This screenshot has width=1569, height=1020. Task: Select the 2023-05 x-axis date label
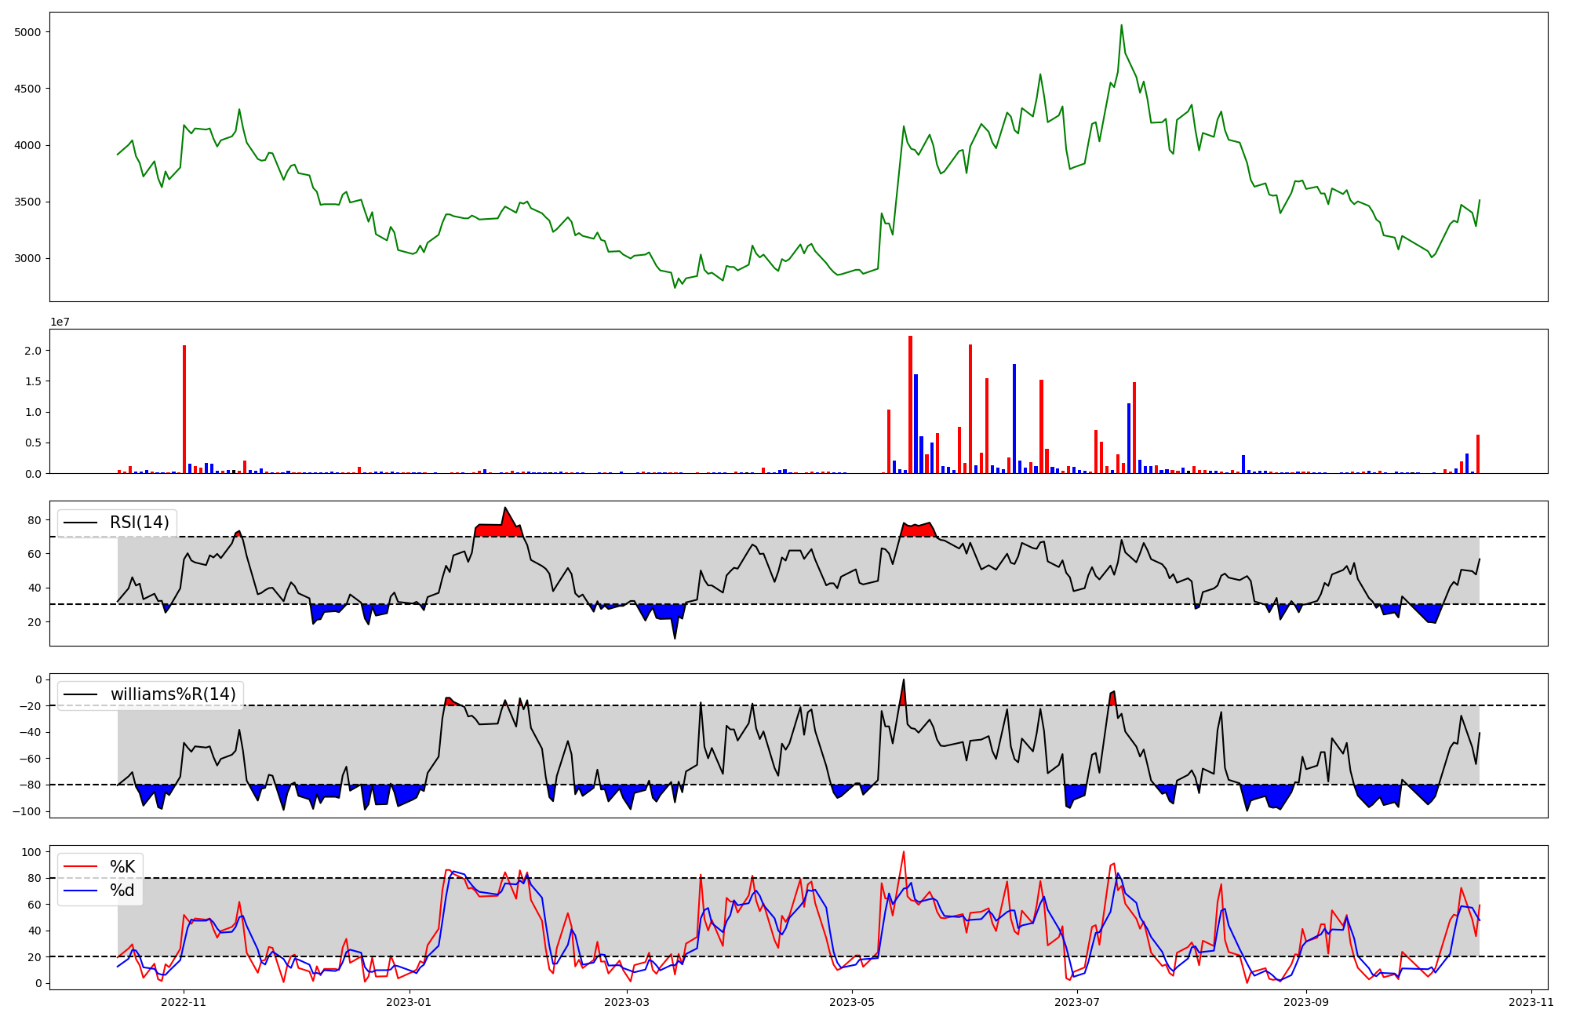click(852, 1002)
